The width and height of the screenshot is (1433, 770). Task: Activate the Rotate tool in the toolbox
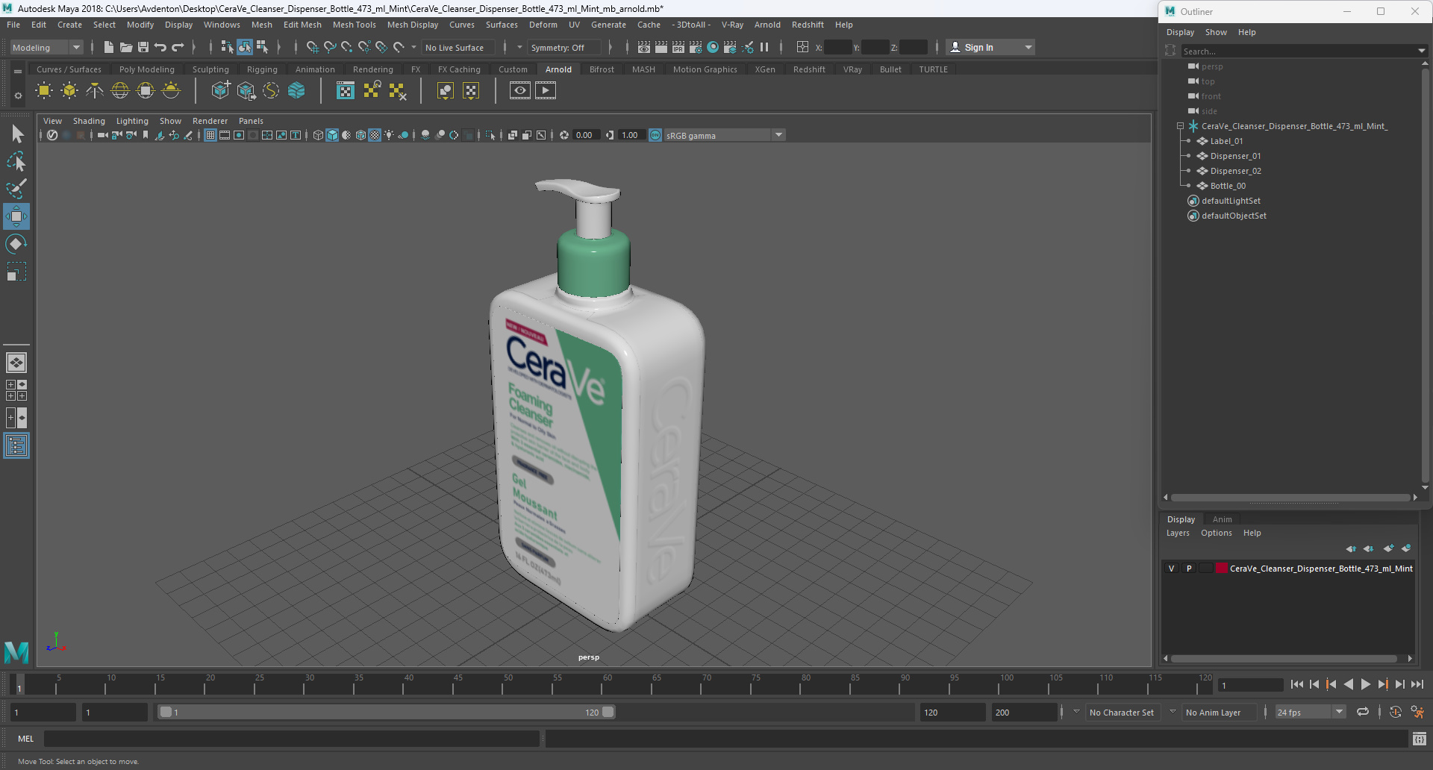pos(16,244)
